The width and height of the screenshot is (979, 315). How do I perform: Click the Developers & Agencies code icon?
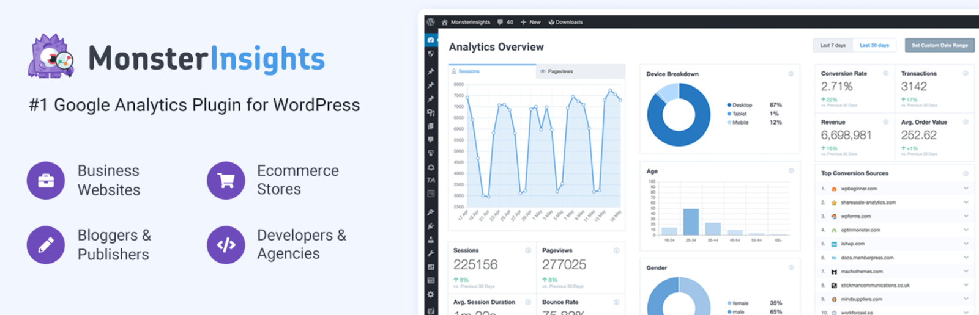click(226, 245)
